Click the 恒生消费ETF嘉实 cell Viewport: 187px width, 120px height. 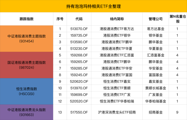pos(117,81)
